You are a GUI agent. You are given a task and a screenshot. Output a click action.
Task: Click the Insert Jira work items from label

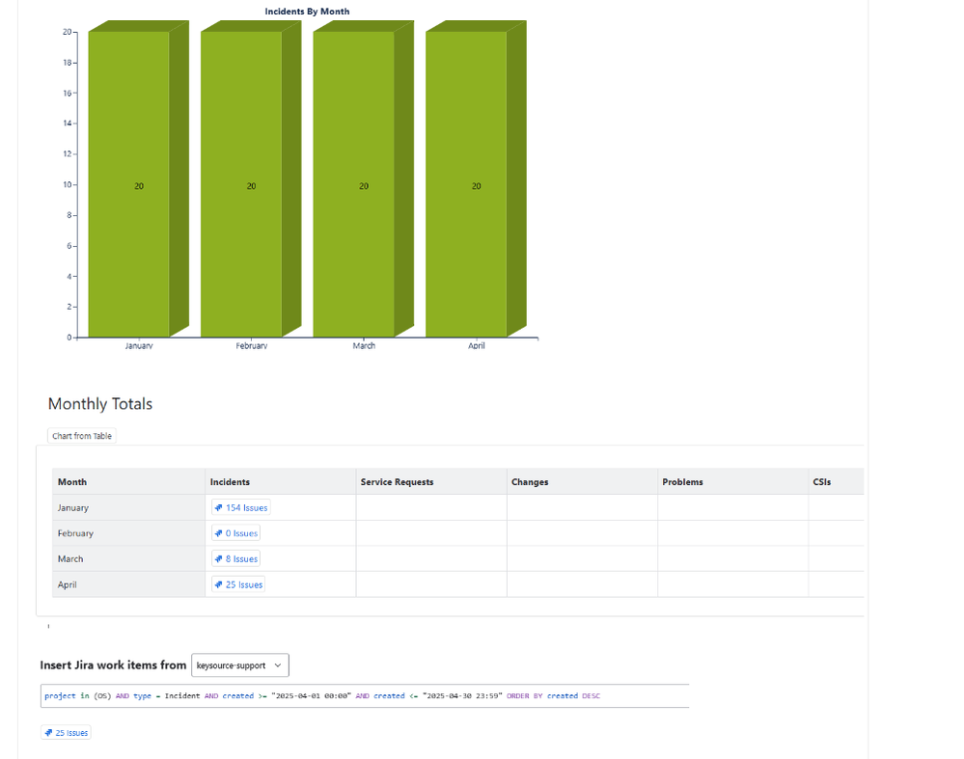(113, 665)
